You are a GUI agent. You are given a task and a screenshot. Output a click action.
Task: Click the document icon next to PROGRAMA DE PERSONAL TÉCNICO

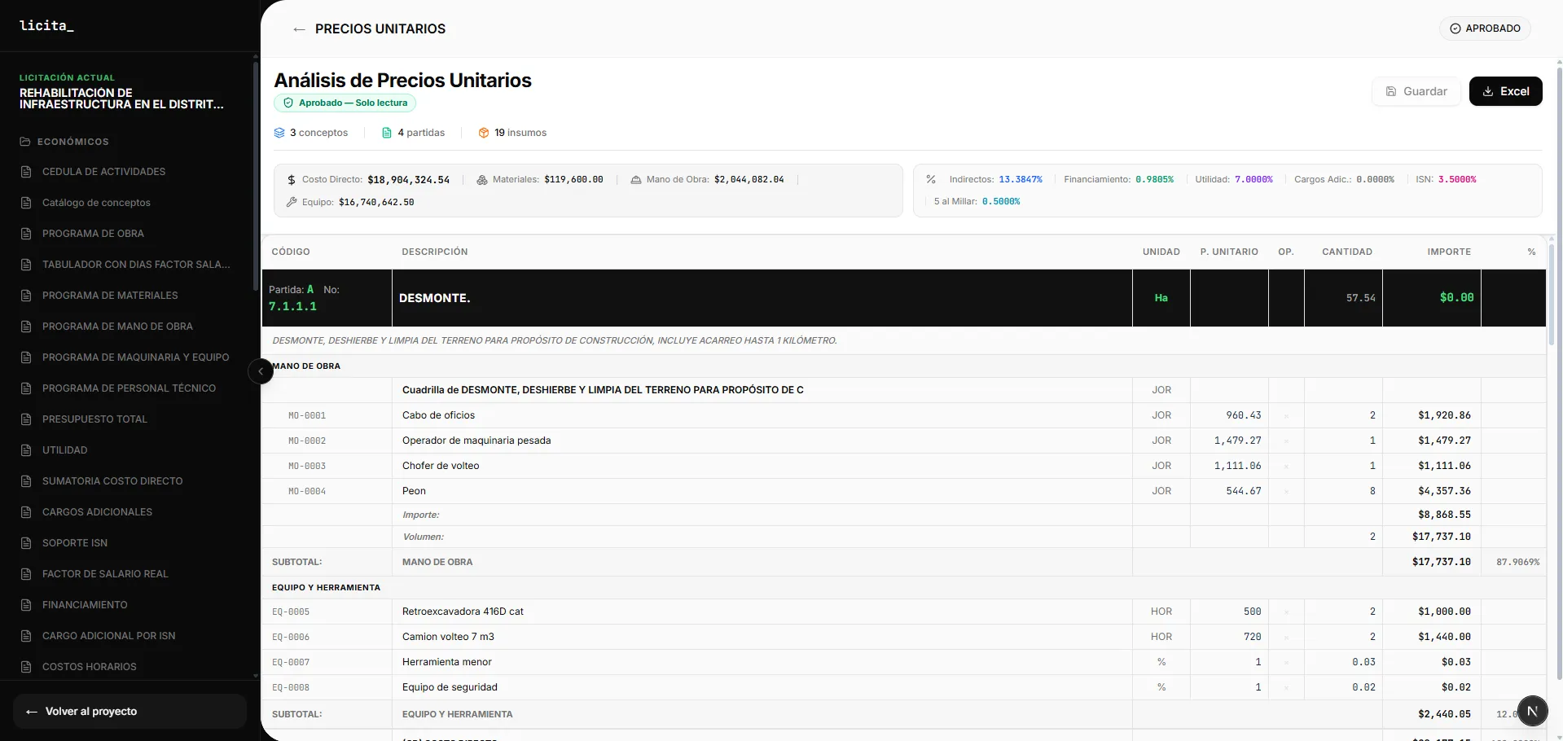point(26,388)
